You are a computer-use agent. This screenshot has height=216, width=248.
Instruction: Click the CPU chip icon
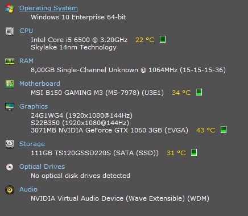[10, 31]
